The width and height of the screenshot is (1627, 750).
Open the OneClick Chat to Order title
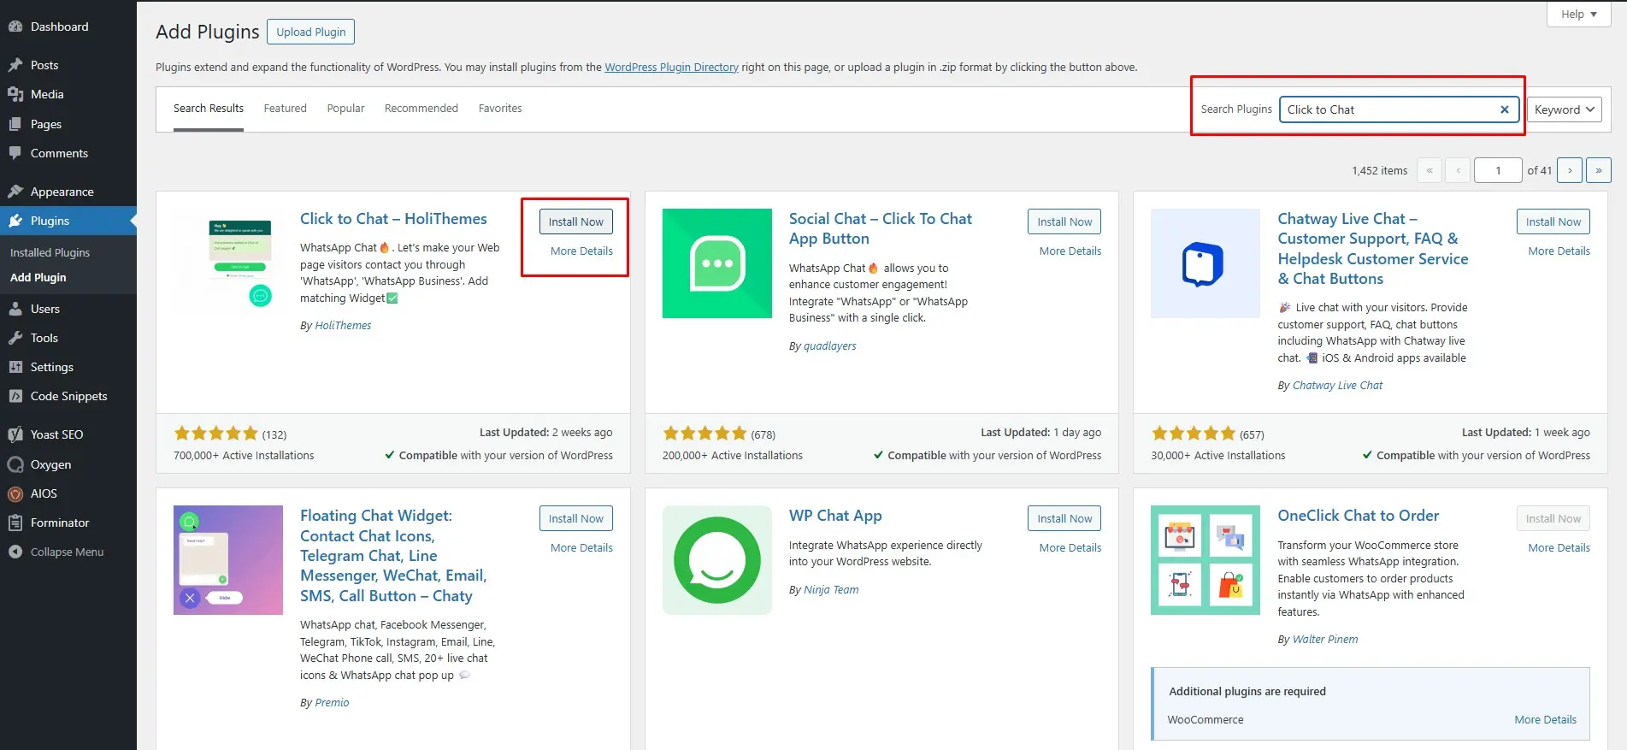click(x=1358, y=516)
